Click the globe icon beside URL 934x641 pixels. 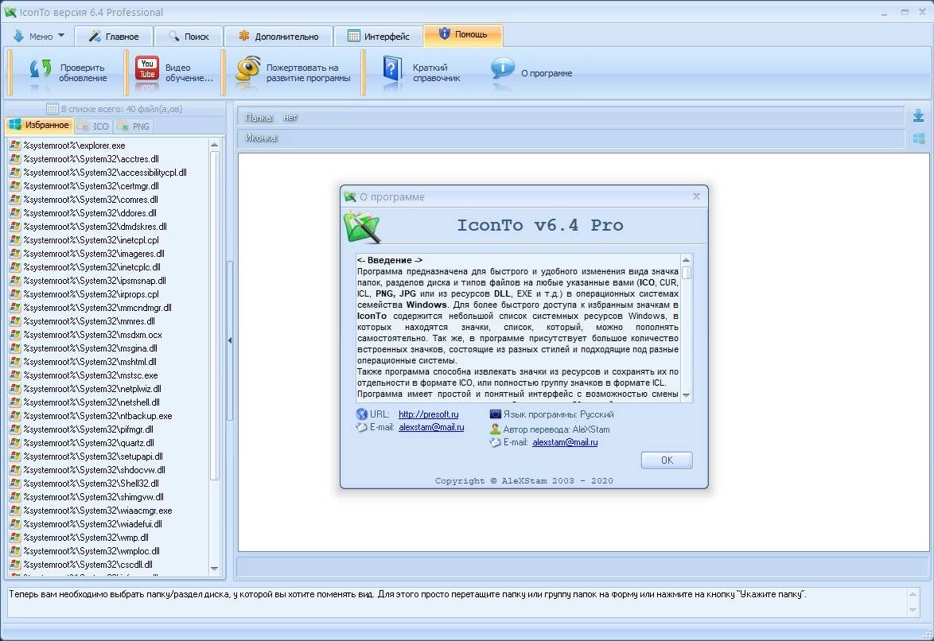point(361,414)
